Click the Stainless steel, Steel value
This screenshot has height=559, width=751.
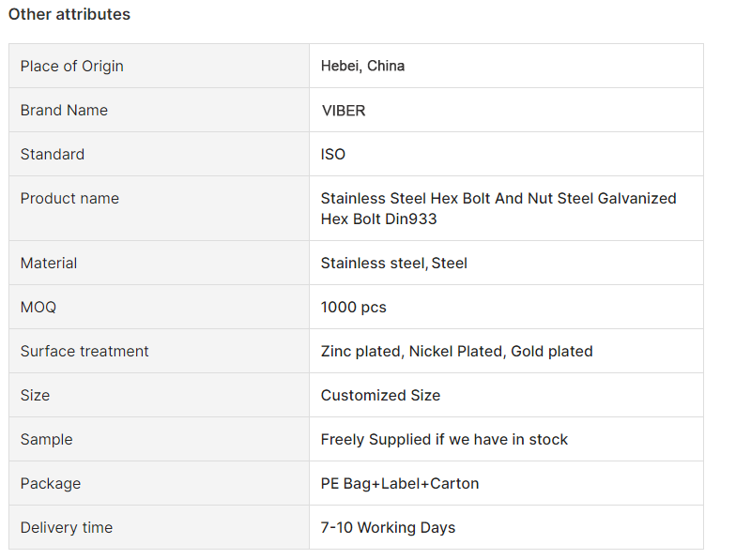point(393,264)
